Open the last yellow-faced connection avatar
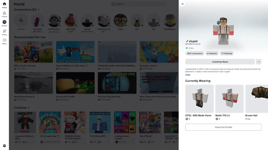The width and height of the screenshot is (268, 150). (x=170, y=20)
